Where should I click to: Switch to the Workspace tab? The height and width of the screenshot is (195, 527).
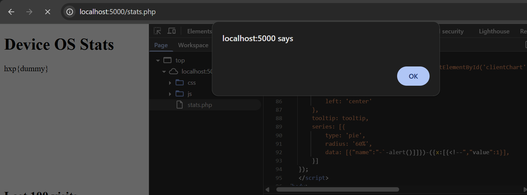(x=193, y=45)
